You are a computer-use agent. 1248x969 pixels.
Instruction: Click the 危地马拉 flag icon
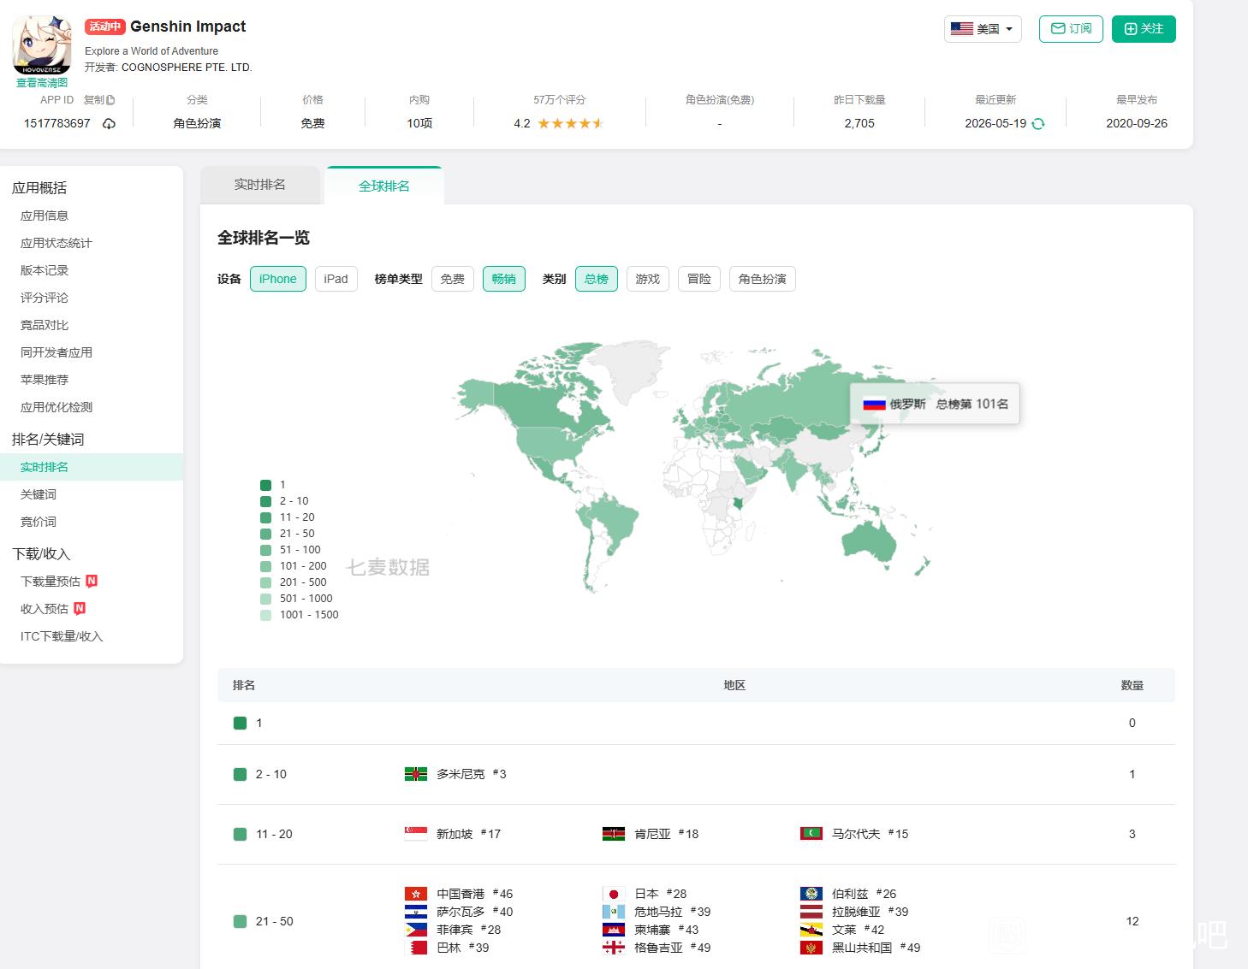click(614, 912)
